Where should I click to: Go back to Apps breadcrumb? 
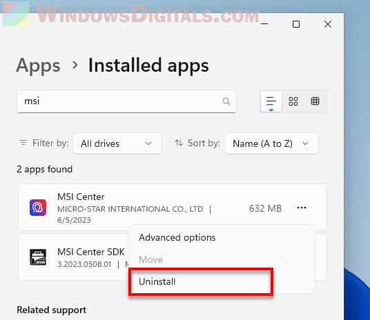tap(38, 66)
